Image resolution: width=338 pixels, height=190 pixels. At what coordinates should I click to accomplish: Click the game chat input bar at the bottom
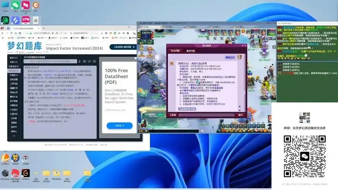[174, 131]
